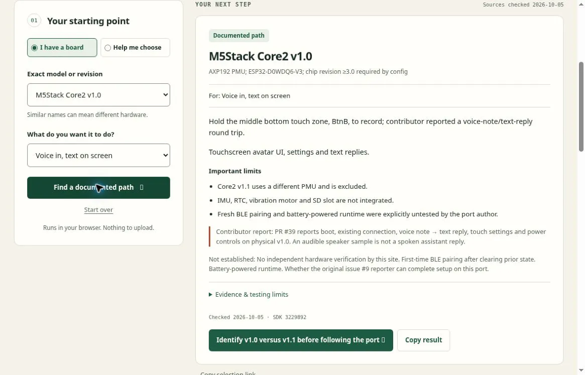Click "Core2 v1.1 uses a different PMU" bullet
The height and width of the screenshot is (375, 585).
(x=292, y=186)
